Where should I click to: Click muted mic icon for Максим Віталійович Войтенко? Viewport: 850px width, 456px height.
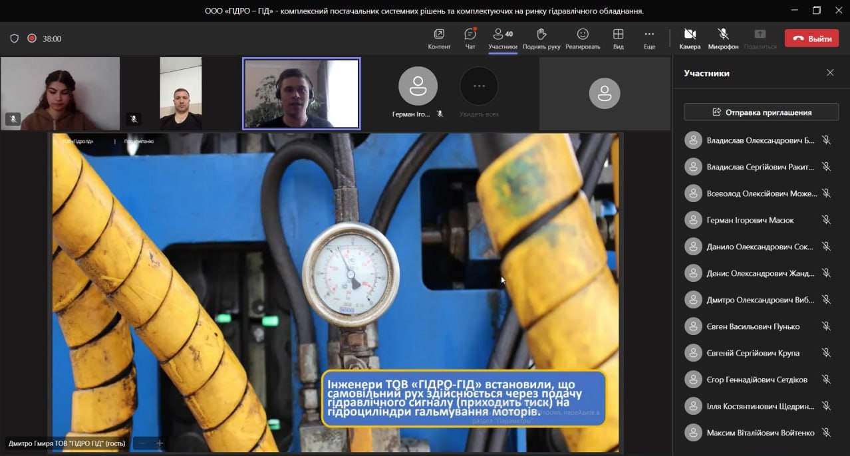click(x=826, y=433)
